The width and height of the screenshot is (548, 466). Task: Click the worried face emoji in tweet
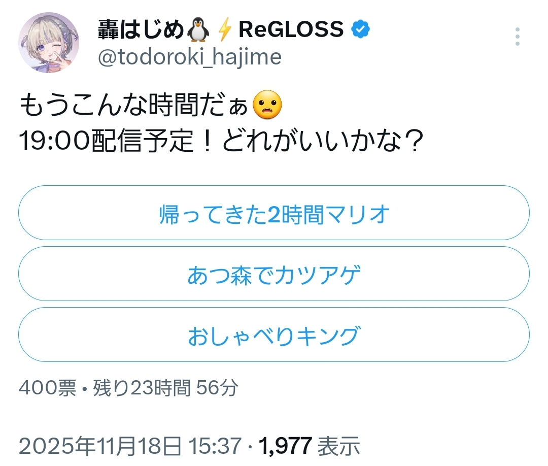tap(266, 105)
